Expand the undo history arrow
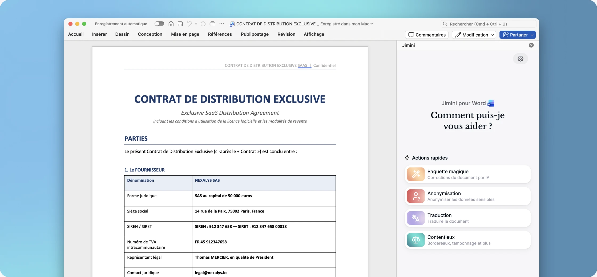Screen dimensions: 597x277 tap(196, 24)
